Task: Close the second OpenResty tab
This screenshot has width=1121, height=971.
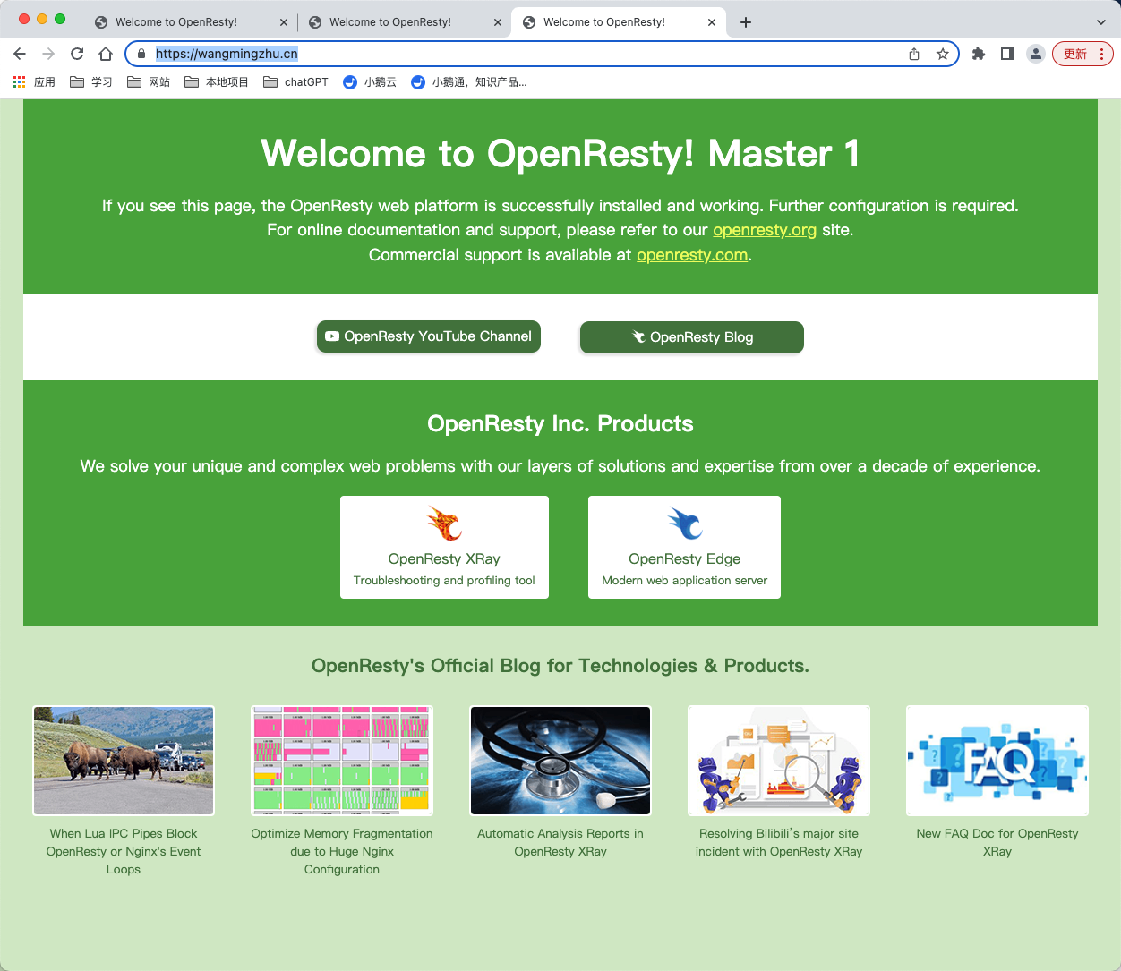Action: pos(498,22)
